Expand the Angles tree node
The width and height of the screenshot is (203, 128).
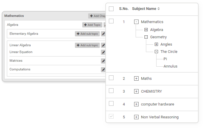pyautogui.click(x=156, y=44)
